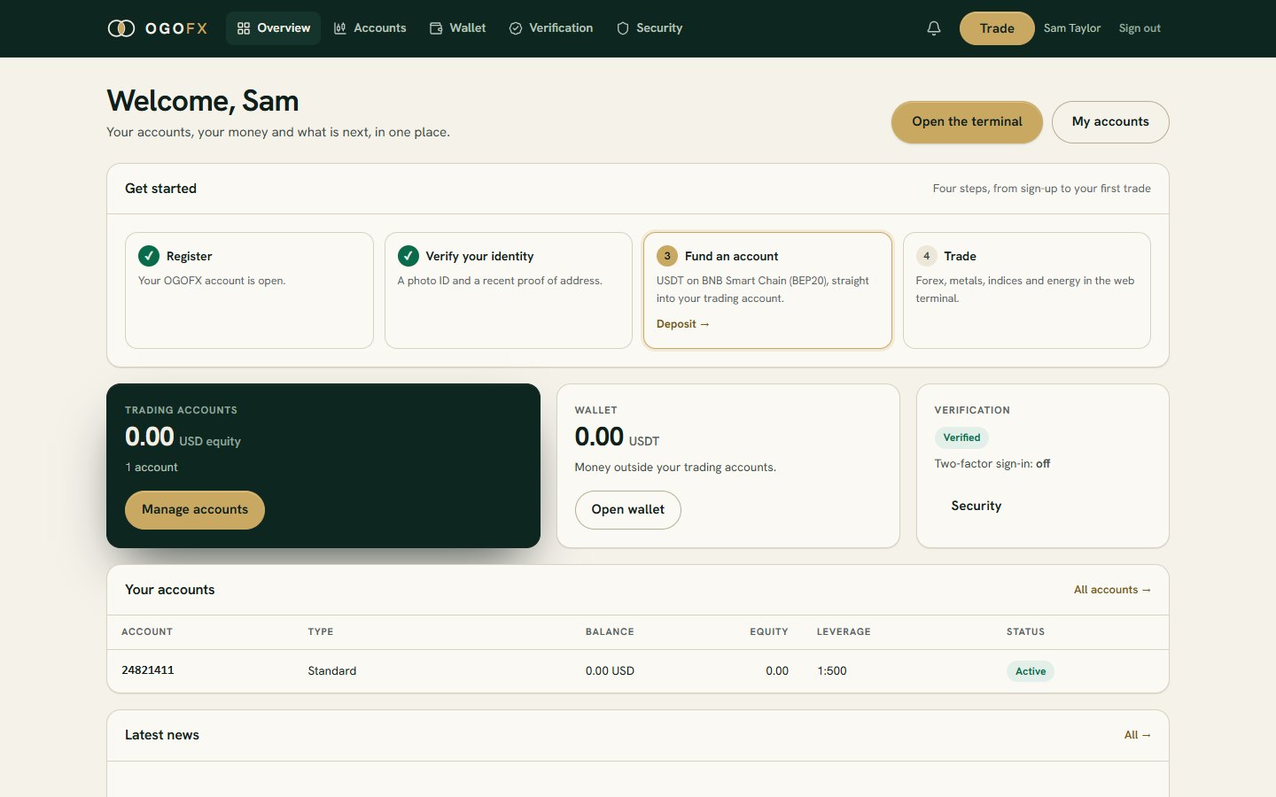Click Manage accounts button
The width and height of the screenshot is (1276, 797).
tap(195, 510)
